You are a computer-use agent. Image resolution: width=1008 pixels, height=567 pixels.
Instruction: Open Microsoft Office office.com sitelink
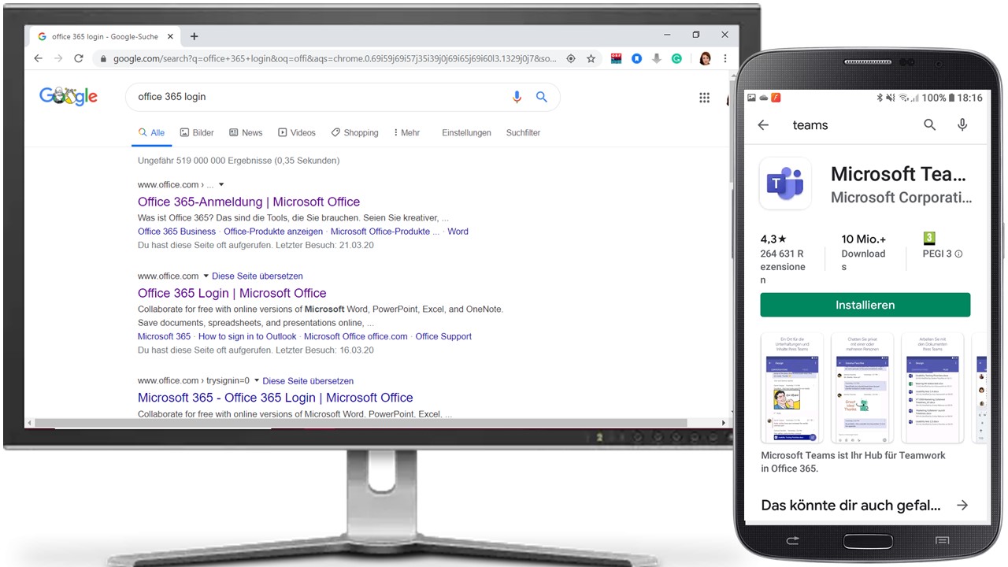356,336
